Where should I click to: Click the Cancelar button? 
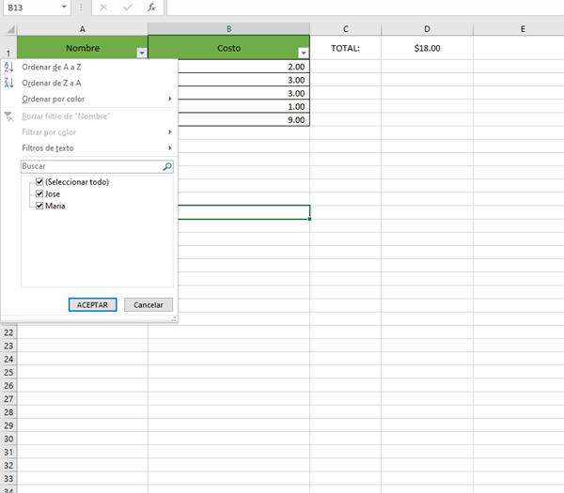tap(149, 304)
